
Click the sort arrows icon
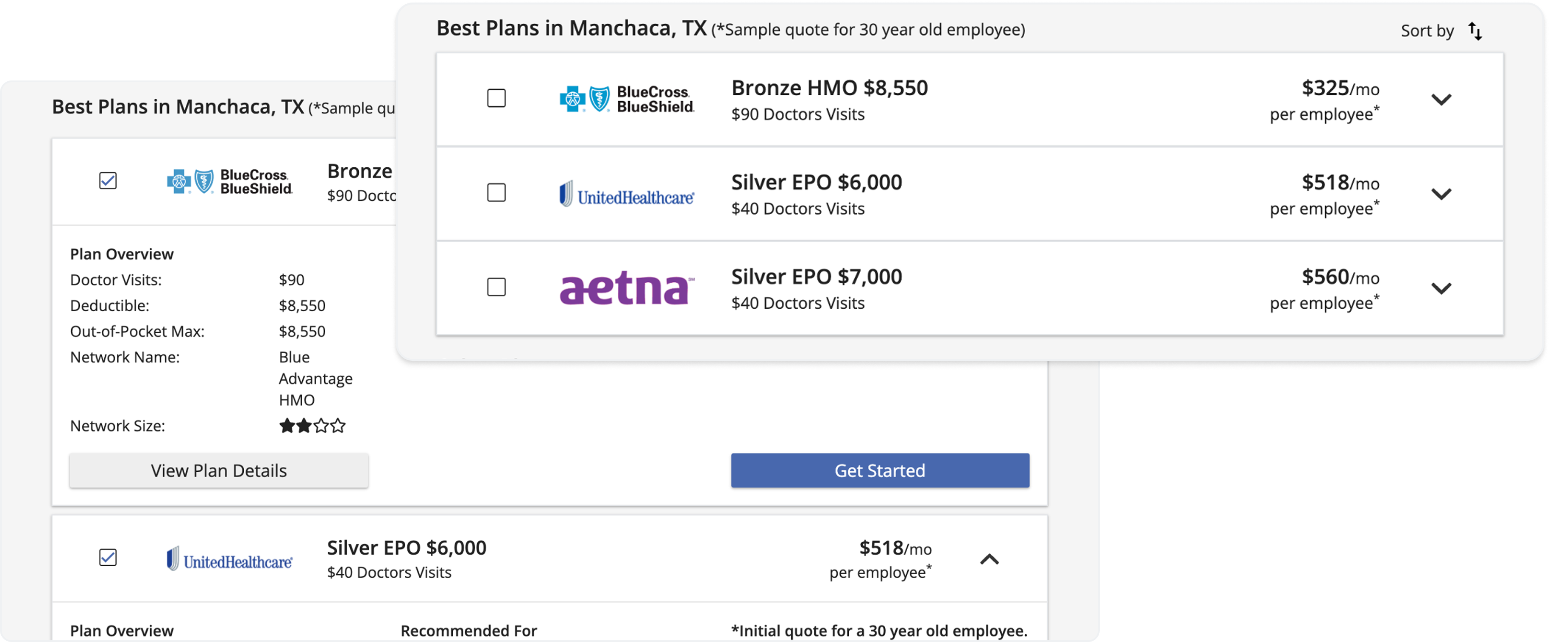pyautogui.click(x=1475, y=31)
